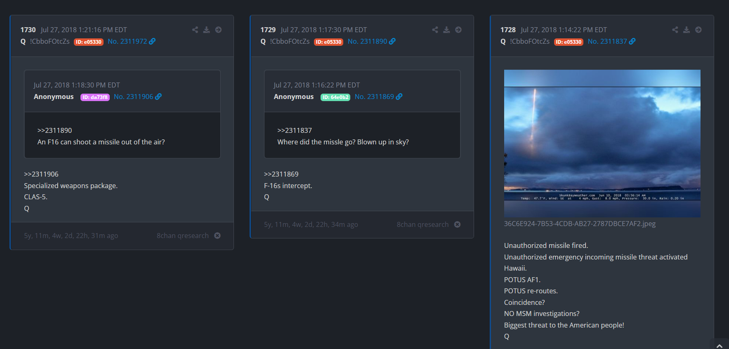This screenshot has height=349, width=729.
Task: Click post number 1729
Action: click(x=268, y=30)
